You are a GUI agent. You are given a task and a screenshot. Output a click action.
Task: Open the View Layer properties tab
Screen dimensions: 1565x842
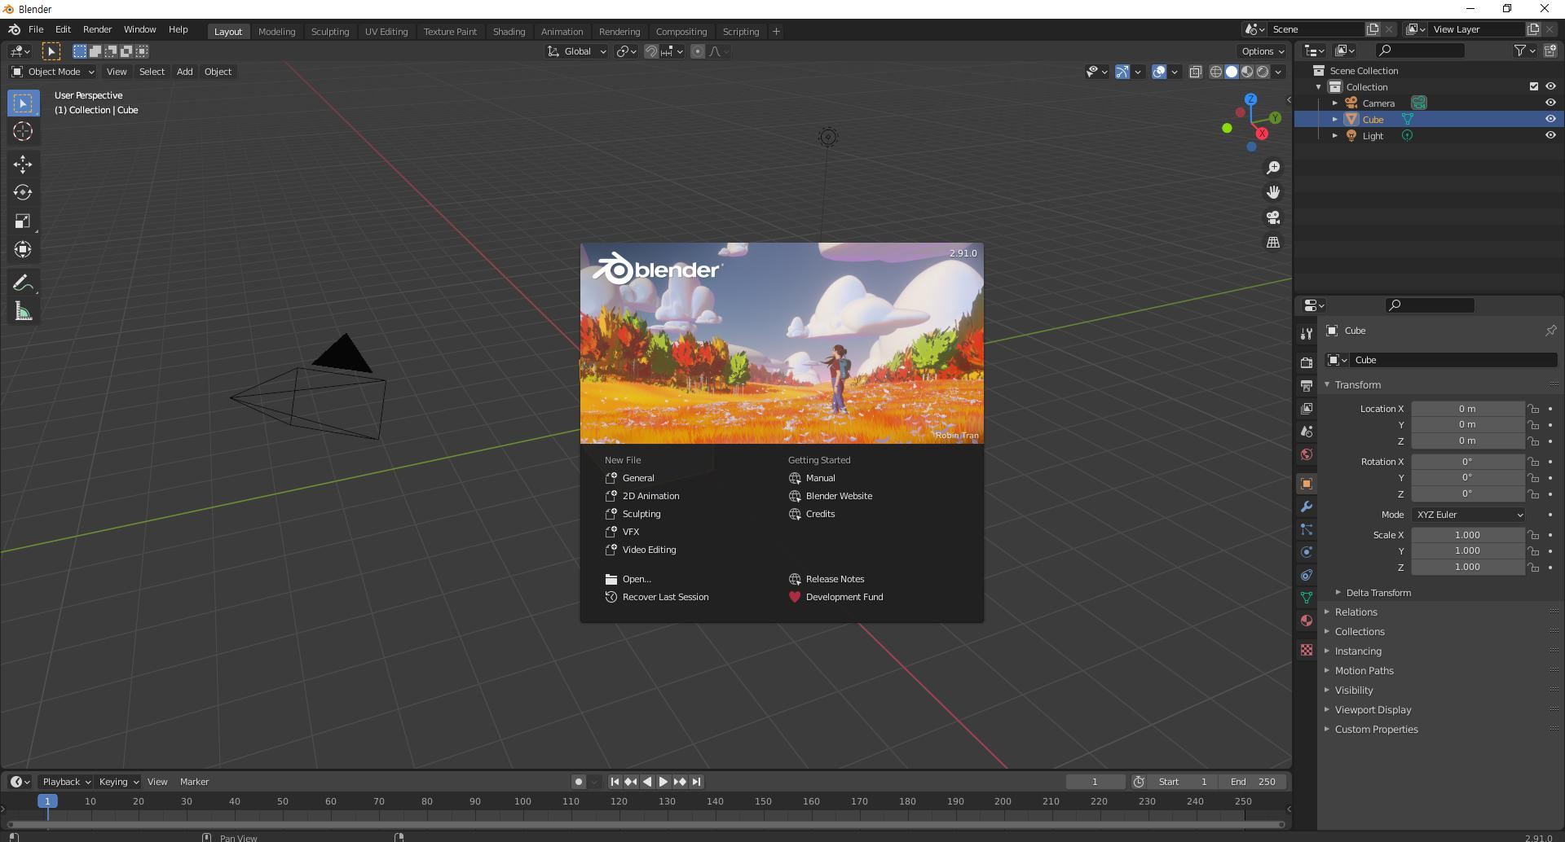(x=1307, y=408)
